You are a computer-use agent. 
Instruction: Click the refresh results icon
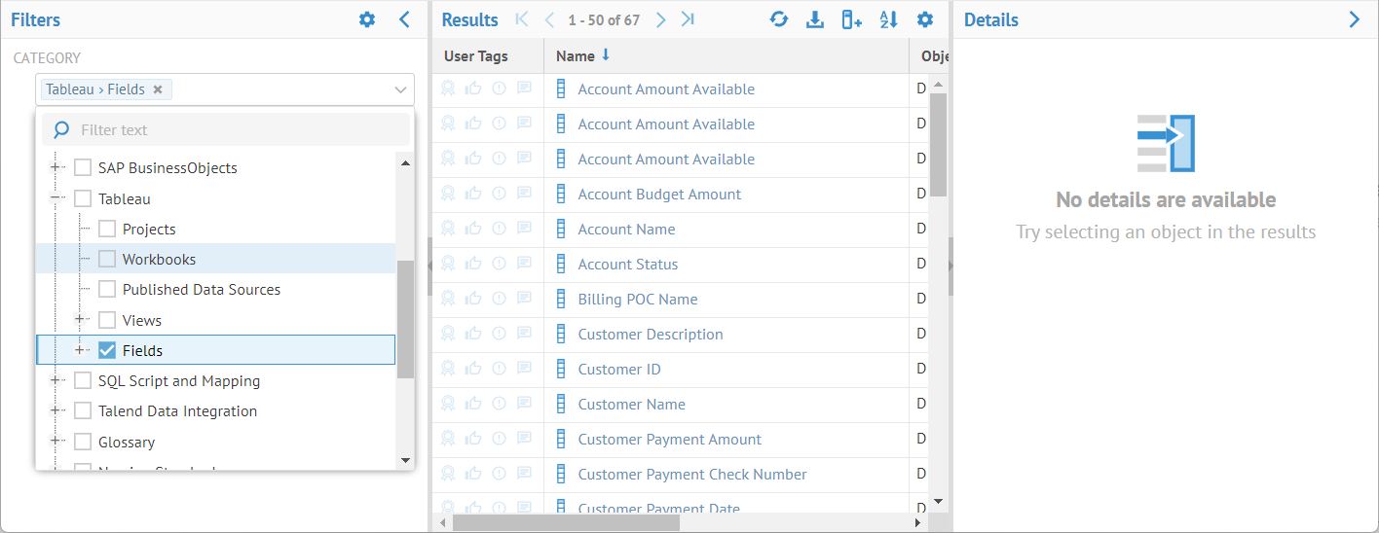click(x=778, y=19)
